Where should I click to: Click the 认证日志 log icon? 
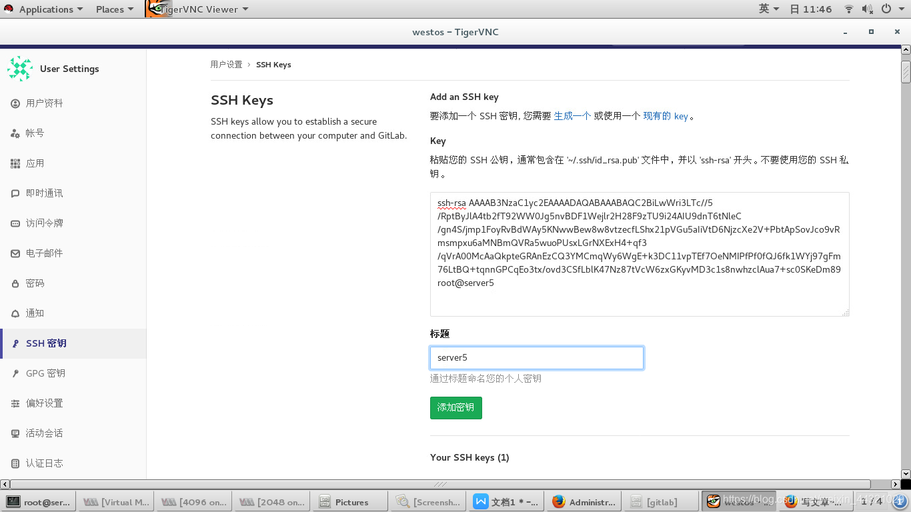point(15,463)
